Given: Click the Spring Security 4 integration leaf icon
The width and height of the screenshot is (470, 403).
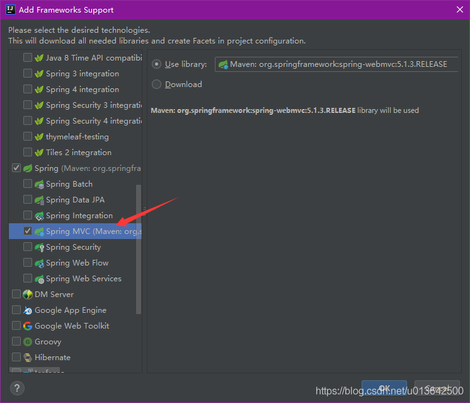Looking at the screenshot, I should [39, 121].
